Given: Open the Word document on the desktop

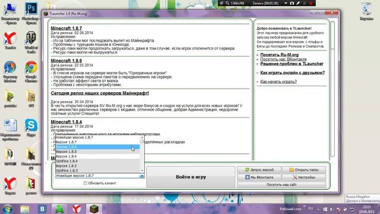Looking at the screenshot, I should (10, 130).
